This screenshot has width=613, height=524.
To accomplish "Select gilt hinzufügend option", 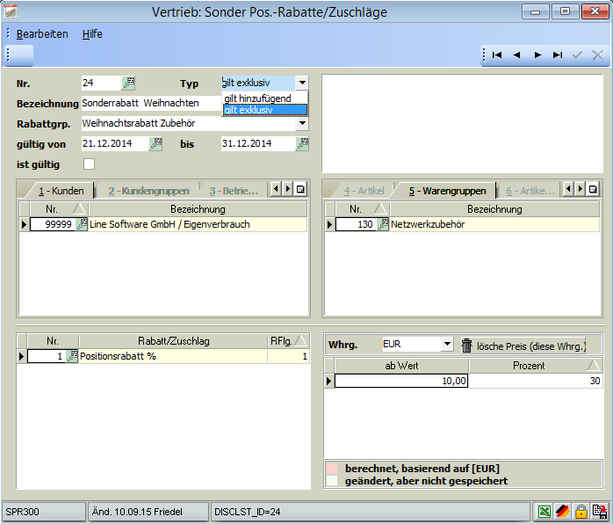I will click(x=265, y=98).
